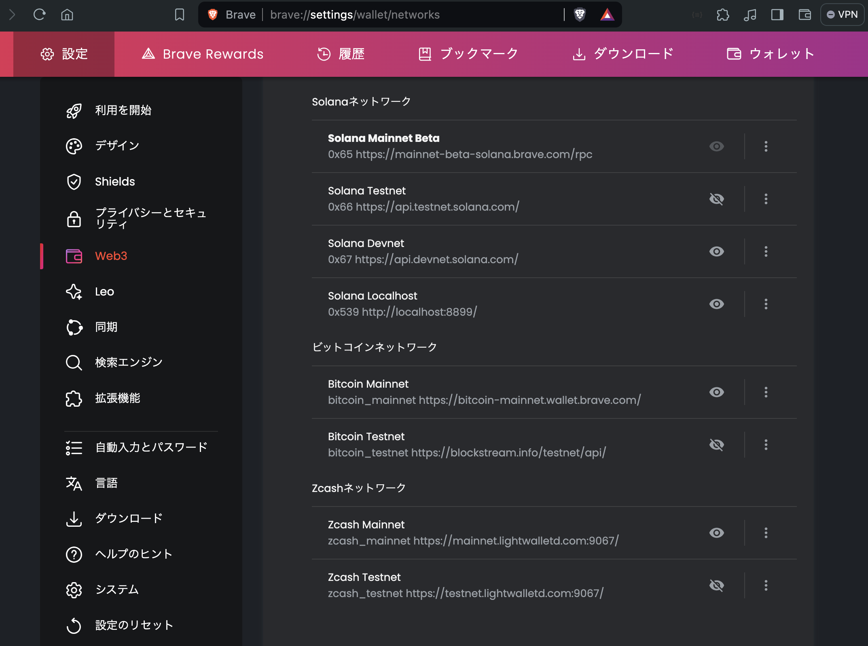Hide the Bitcoin Mainnet network
This screenshot has height=646, width=868.
click(x=716, y=392)
